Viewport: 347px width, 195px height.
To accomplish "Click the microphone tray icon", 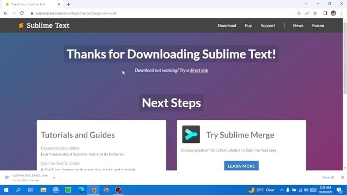I will (288, 190).
